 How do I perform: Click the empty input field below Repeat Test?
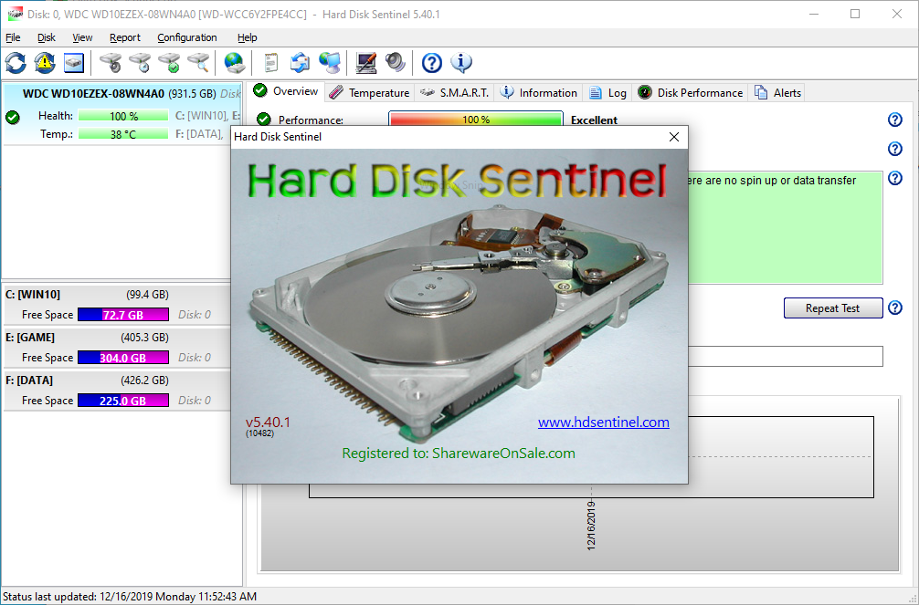786,356
